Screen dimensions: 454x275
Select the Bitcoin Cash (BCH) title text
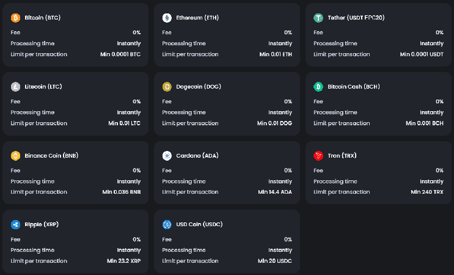[354, 87]
